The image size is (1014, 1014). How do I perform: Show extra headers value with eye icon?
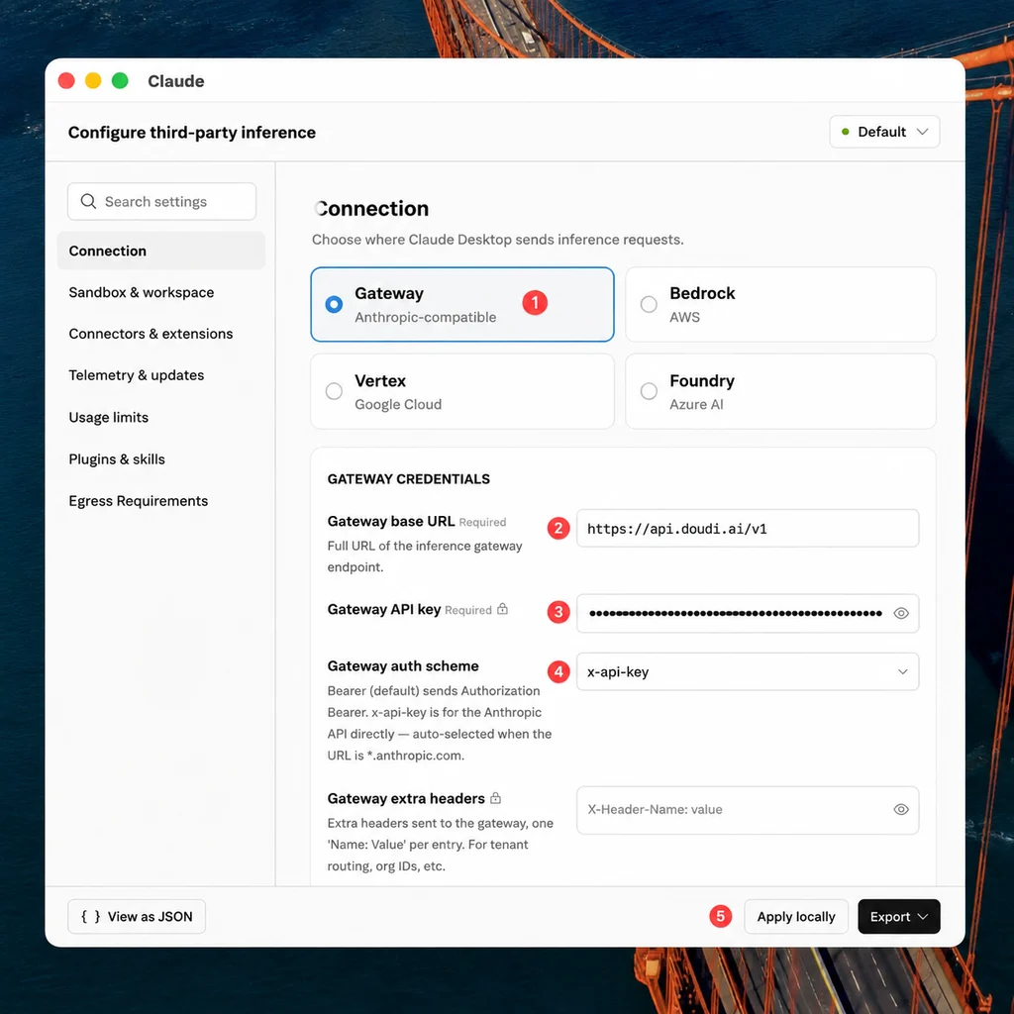point(901,810)
